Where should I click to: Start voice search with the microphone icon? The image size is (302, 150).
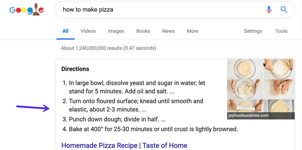coord(269,9)
